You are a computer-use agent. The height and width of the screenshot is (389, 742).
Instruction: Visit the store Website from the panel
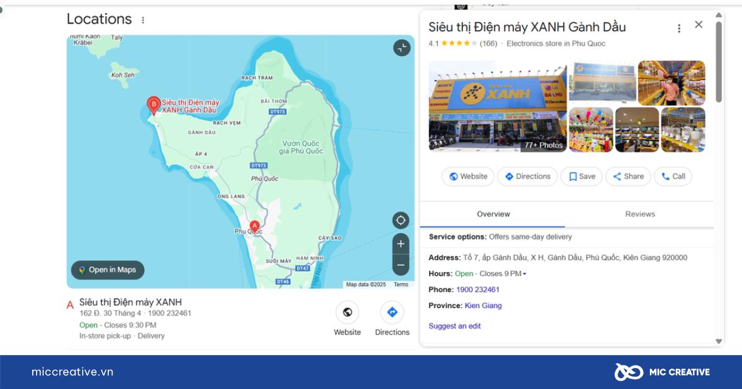[468, 177]
